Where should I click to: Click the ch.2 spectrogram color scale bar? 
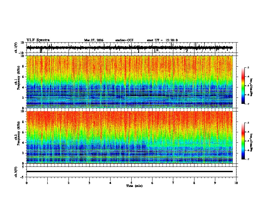tap(243, 141)
